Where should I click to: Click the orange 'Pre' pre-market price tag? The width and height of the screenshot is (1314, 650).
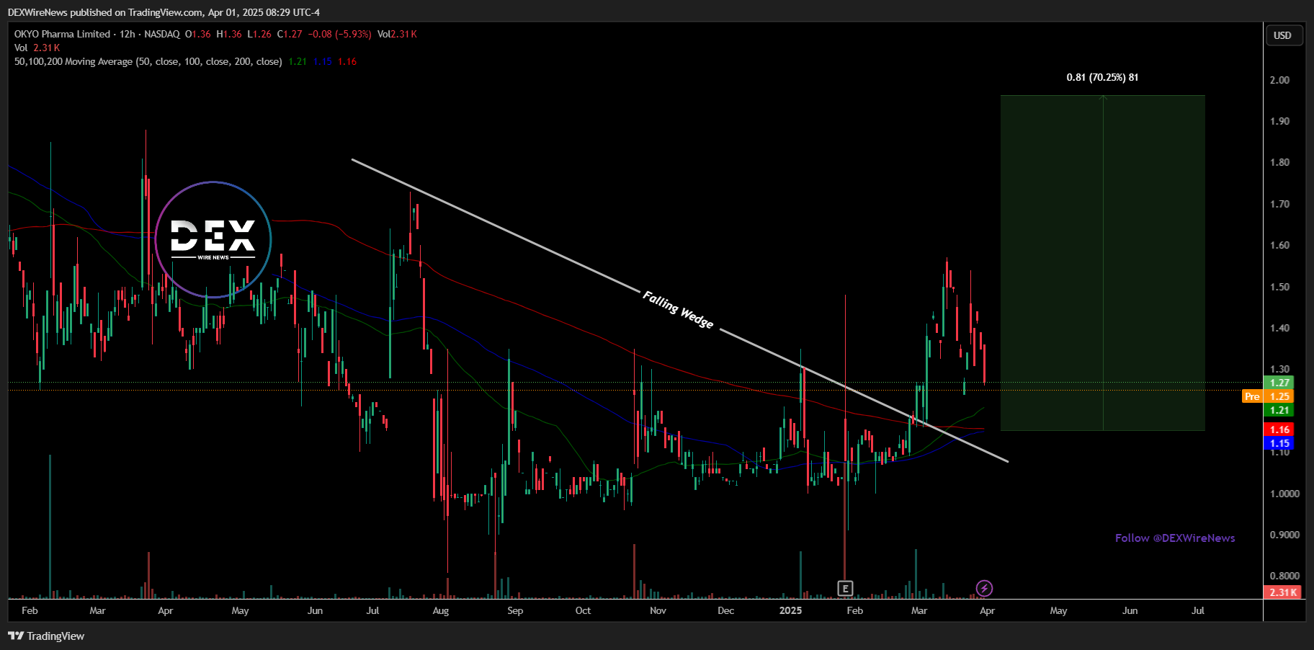click(1252, 396)
